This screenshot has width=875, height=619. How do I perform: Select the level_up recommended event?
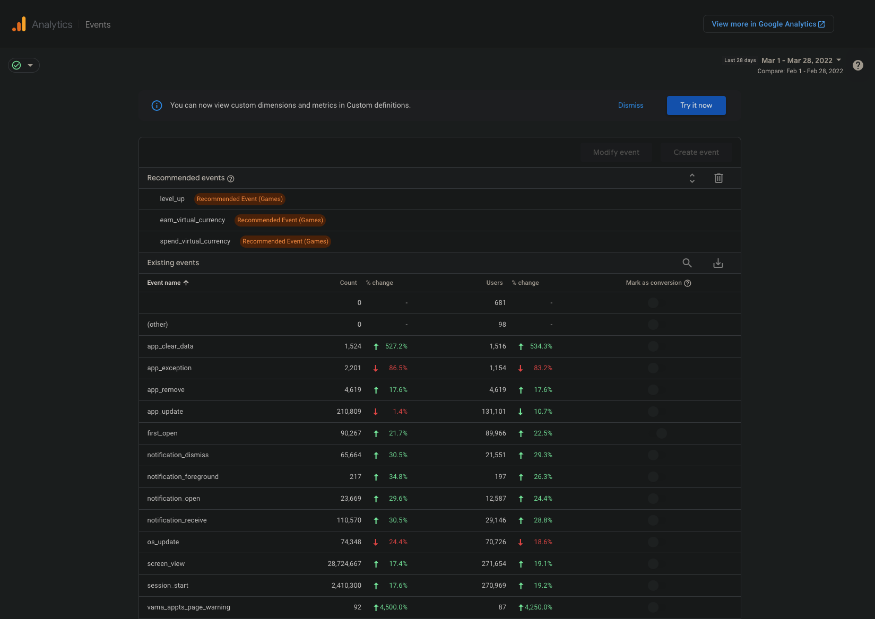(172, 199)
